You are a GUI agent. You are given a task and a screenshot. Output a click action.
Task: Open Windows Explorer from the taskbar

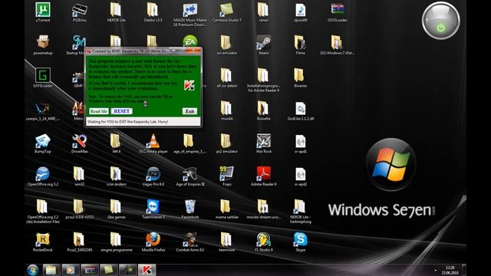click(x=51, y=270)
